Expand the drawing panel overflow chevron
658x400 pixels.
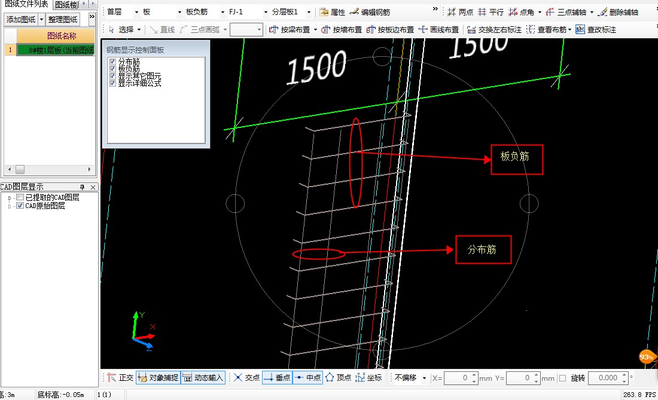pos(92,17)
